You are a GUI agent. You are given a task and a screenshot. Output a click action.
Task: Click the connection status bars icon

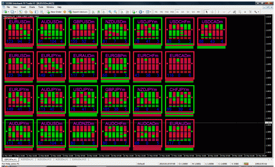(x=246, y=163)
